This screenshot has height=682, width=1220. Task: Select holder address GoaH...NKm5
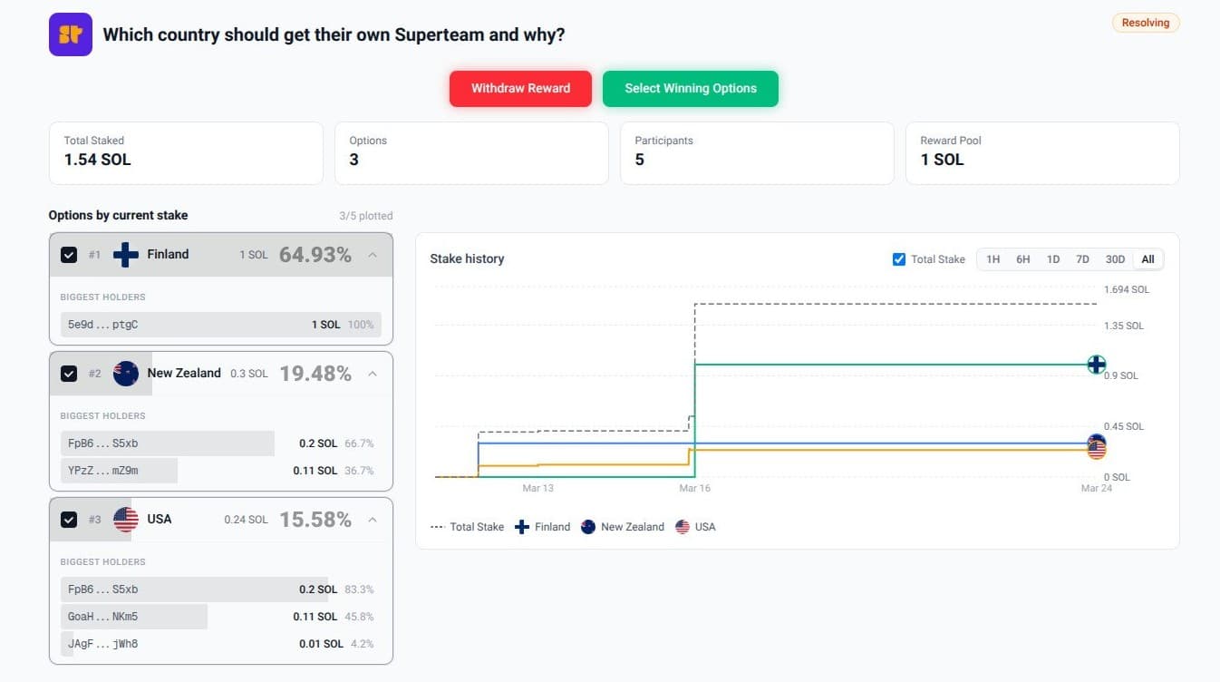(102, 617)
